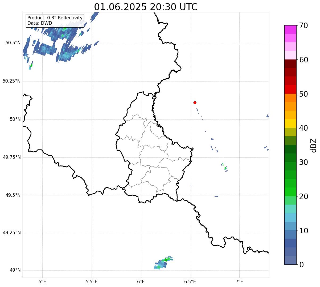This screenshot has width=320, height=287.
Task: Click the bright green colorbar swatch above 20
Action: [x=290, y=192]
